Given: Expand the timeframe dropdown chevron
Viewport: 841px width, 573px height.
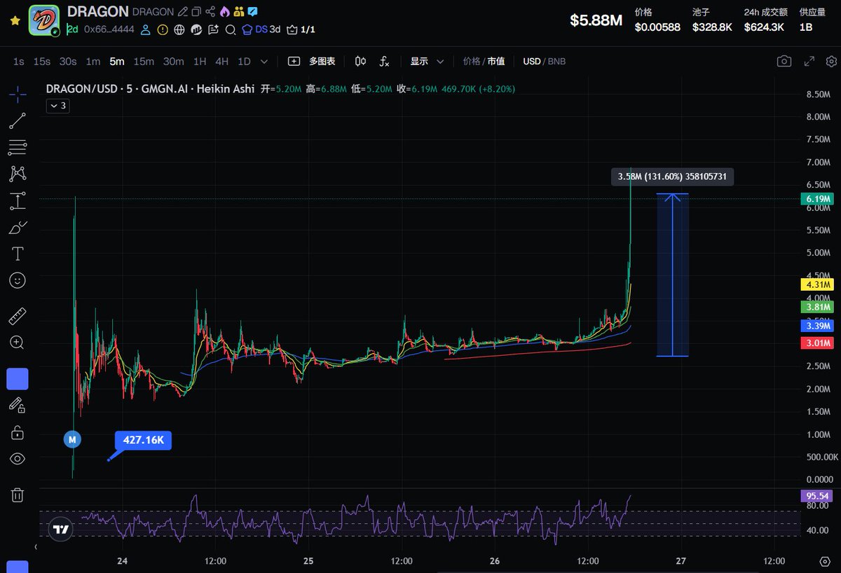Looking at the screenshot, I should [x=264, y=62].
